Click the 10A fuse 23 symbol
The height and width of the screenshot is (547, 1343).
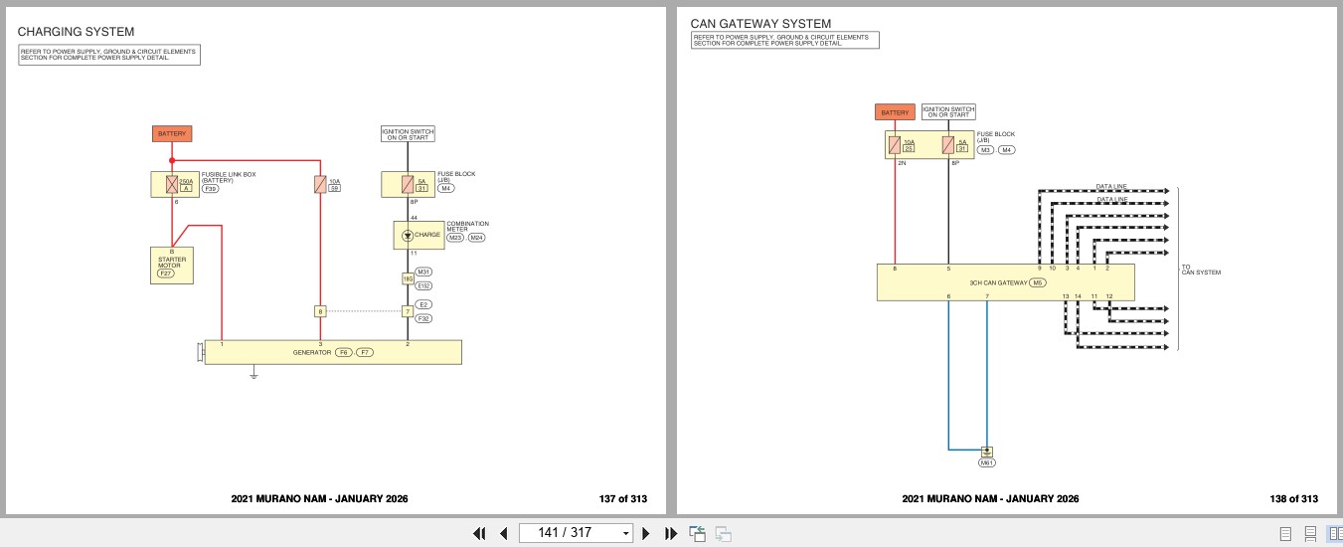click(896, 145)
